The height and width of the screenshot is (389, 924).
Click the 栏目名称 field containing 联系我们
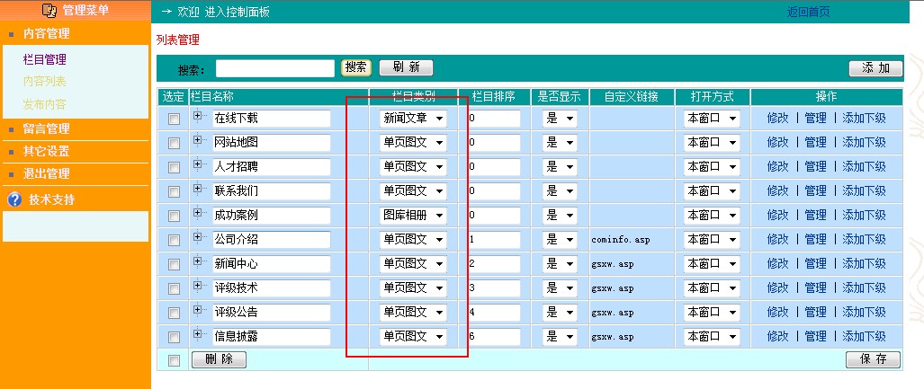point(272,191)
